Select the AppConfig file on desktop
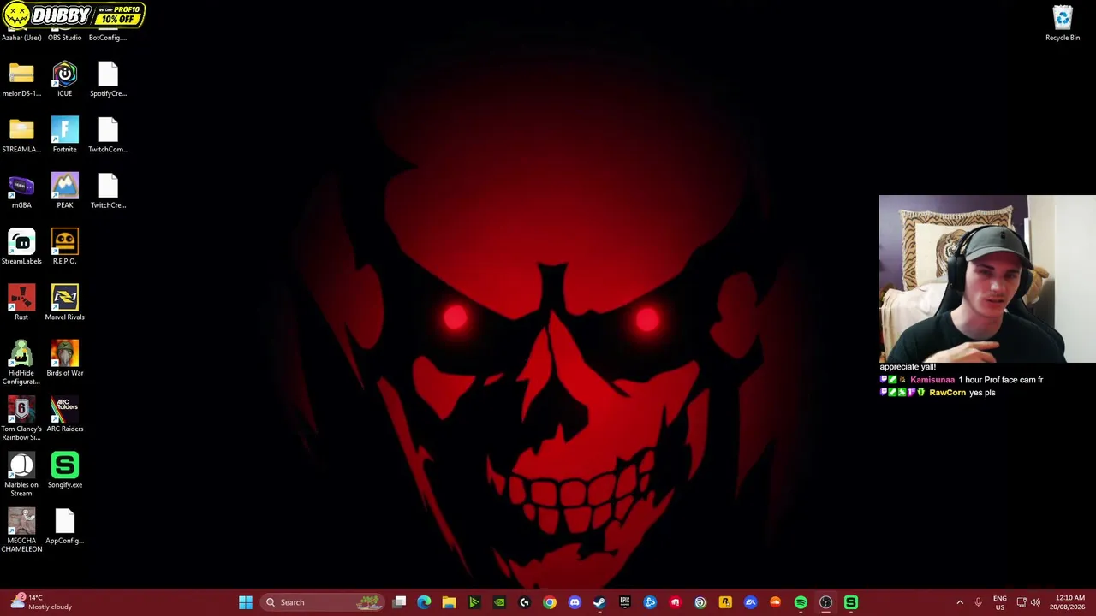The image size is (1096, 616). (64, 526)
